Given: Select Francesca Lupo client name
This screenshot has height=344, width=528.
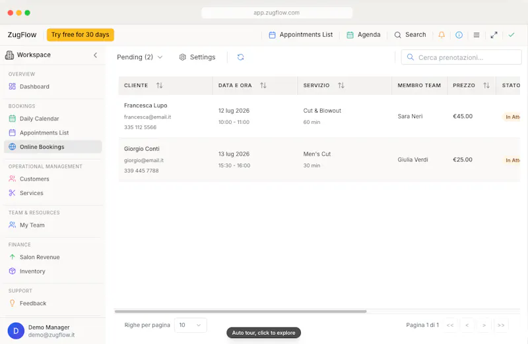Looking at the screenshot, I should click(x=145, y=105).
